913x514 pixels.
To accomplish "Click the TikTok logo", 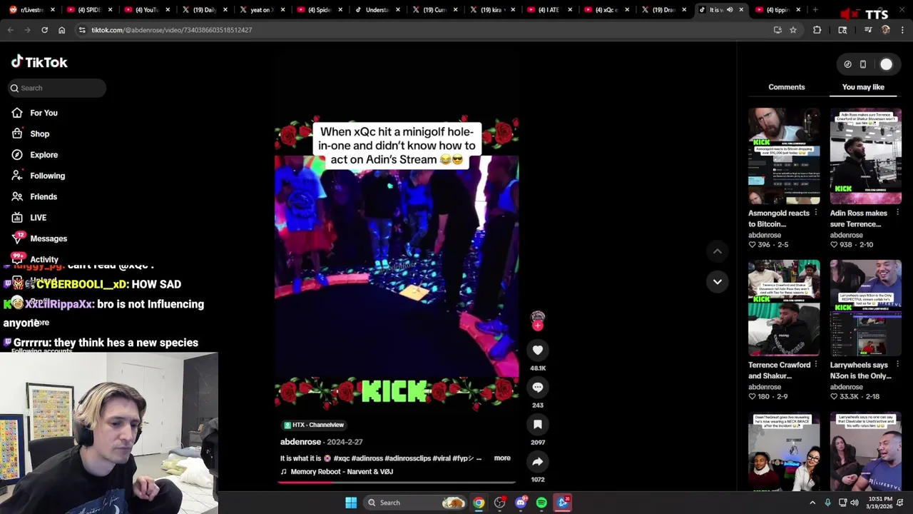I will tap(39, 62).
